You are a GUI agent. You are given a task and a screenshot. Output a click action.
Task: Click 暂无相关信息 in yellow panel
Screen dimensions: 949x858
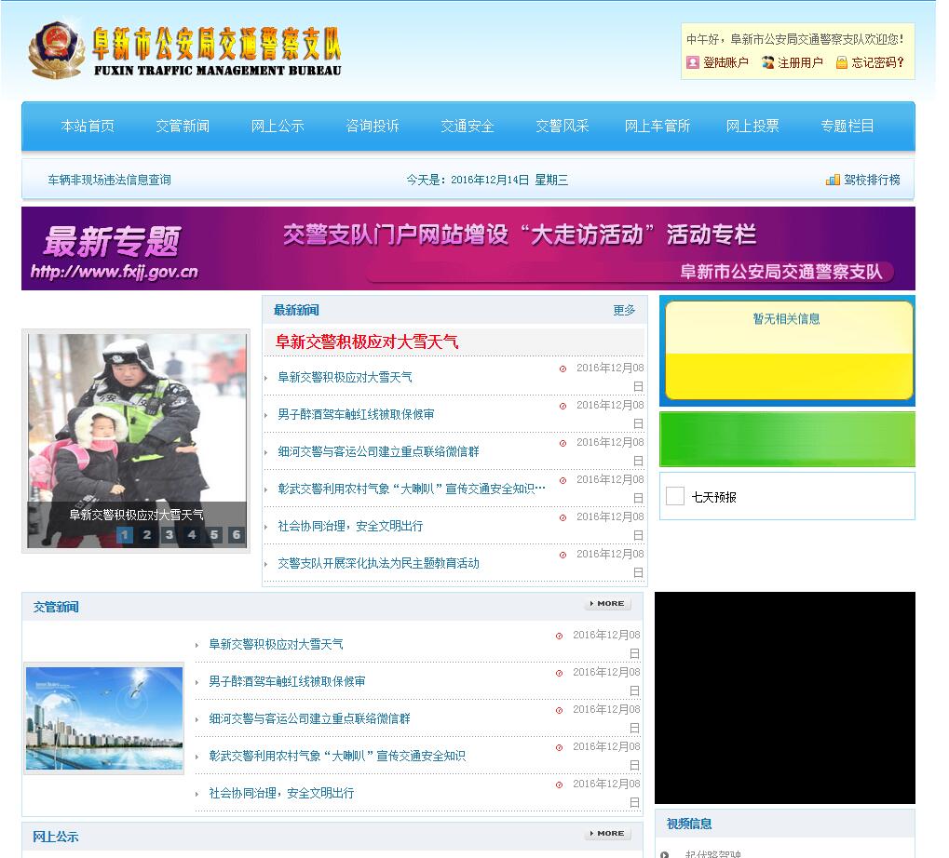click(x=786, y=318)
